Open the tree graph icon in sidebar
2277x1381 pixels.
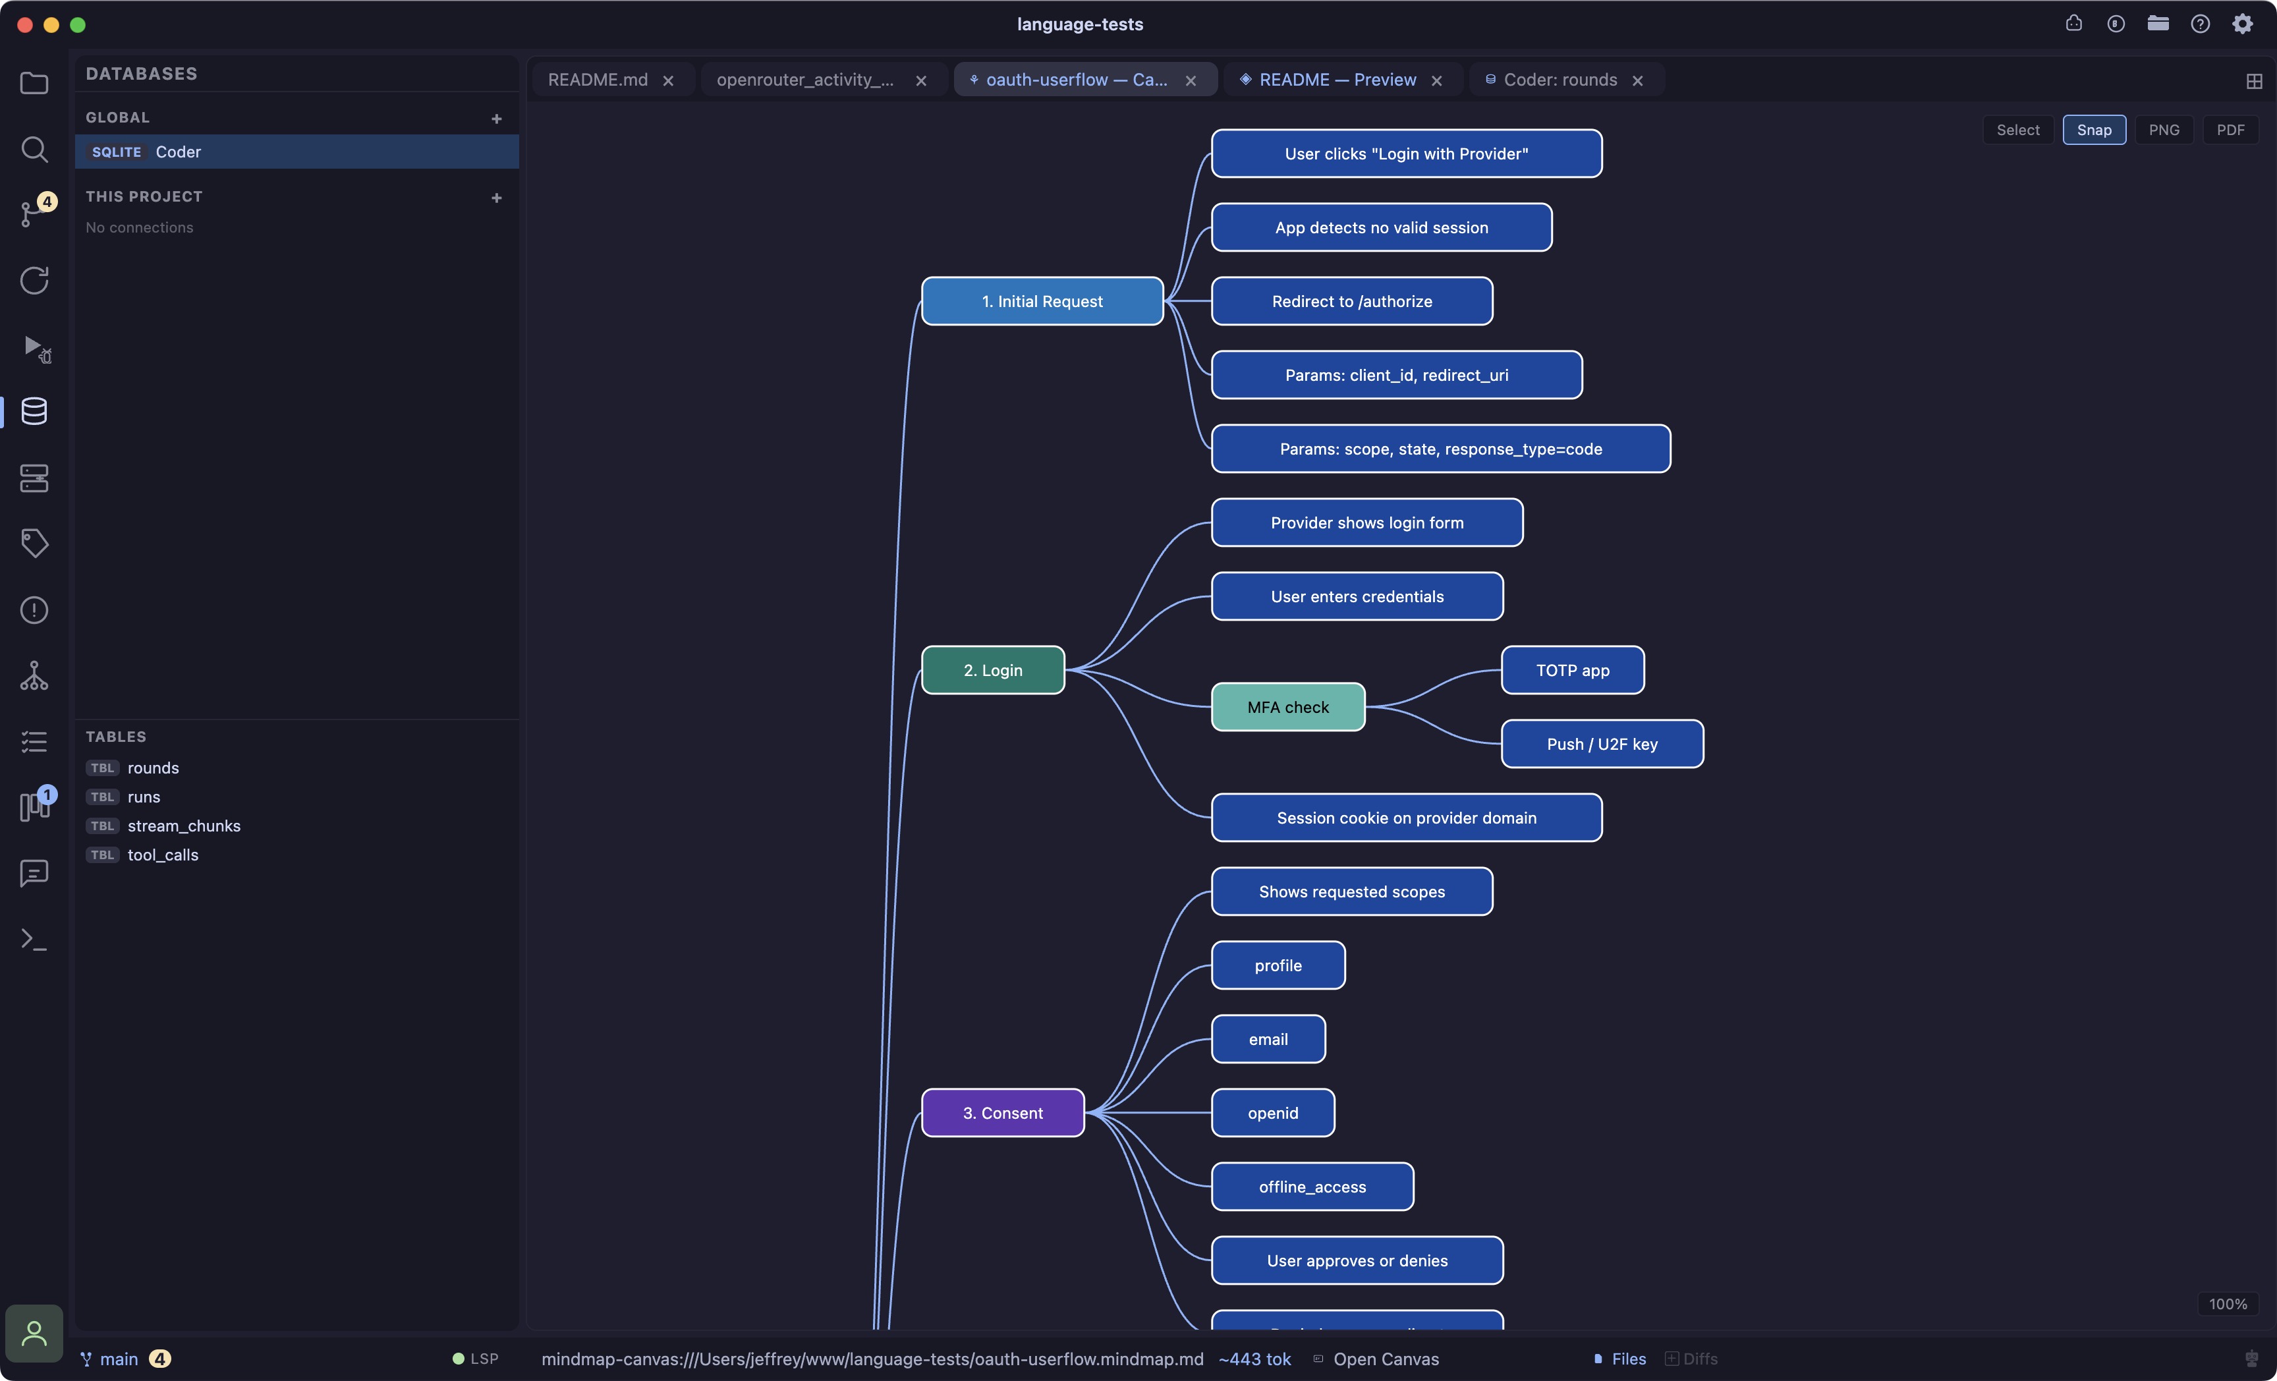tap(34, 676)
